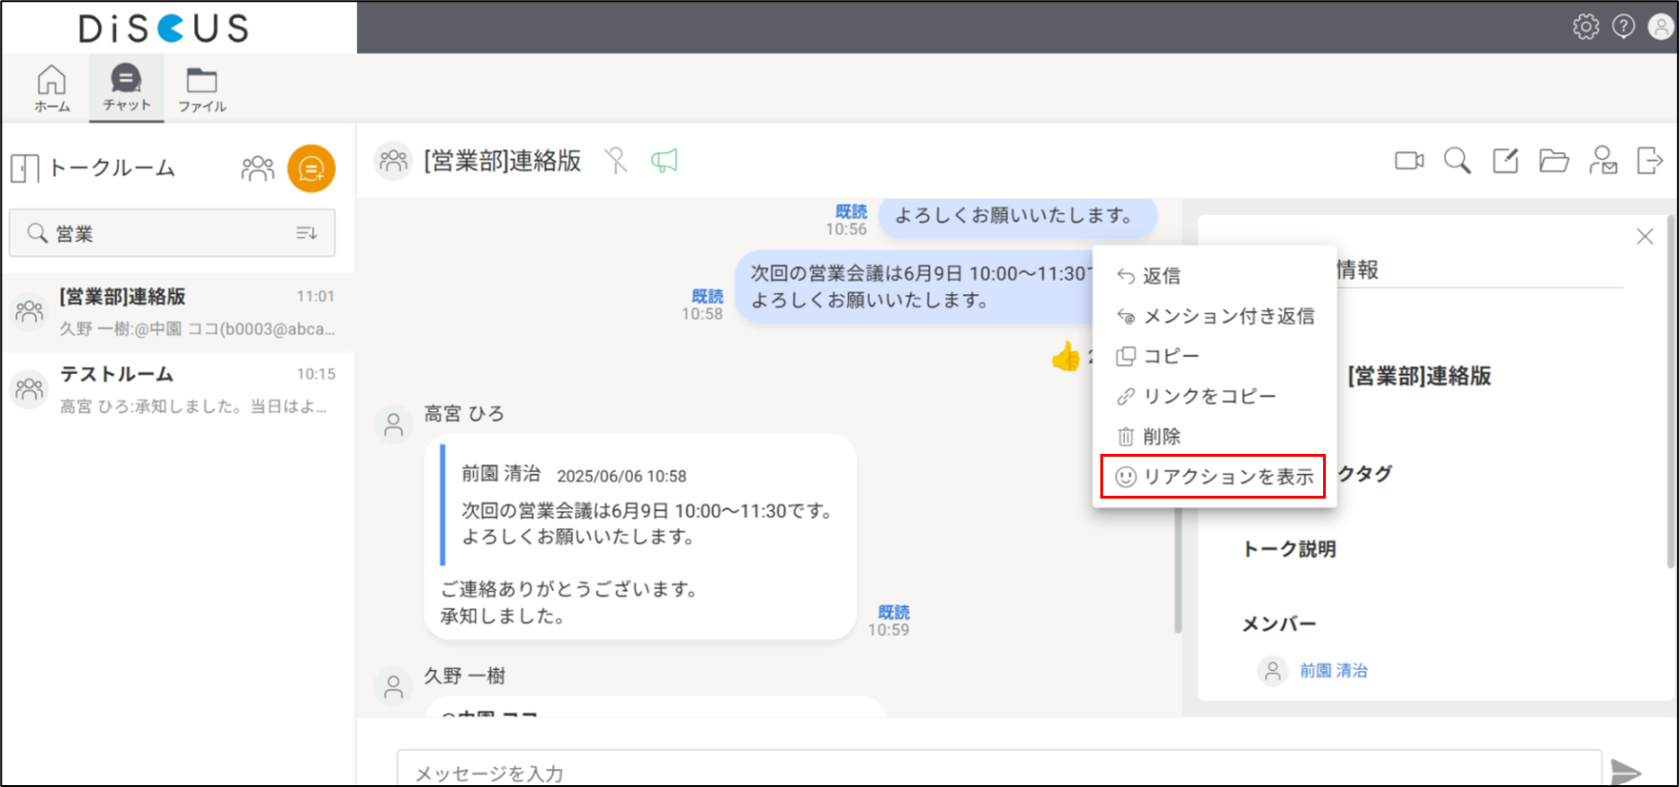Click the group avatar beside room title

(x=393, y=161)
